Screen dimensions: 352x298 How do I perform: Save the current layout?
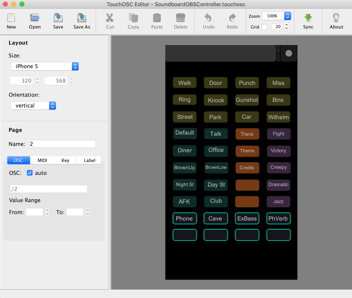[58, 21]
